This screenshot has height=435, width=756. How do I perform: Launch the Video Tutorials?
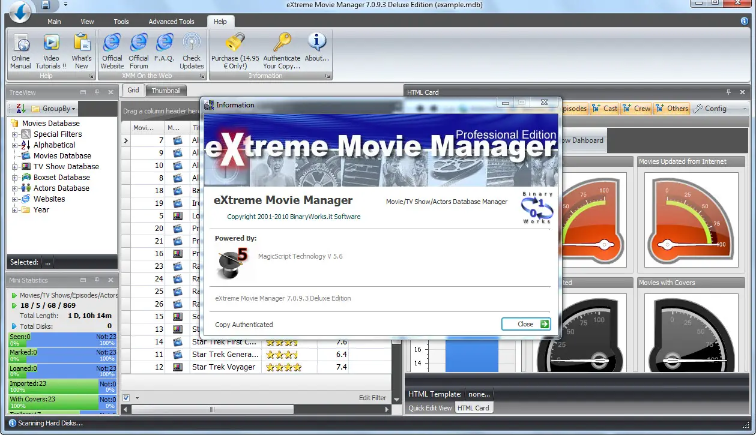[51, 52]
